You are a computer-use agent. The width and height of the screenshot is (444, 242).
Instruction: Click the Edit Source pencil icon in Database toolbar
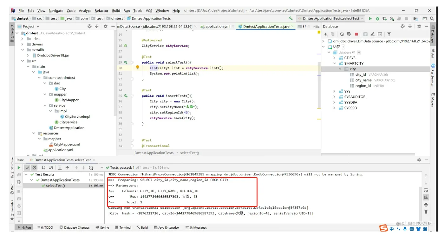373,34
